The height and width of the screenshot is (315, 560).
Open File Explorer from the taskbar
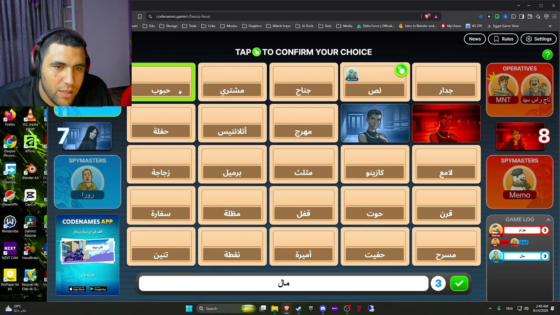[x=275, y=308]
